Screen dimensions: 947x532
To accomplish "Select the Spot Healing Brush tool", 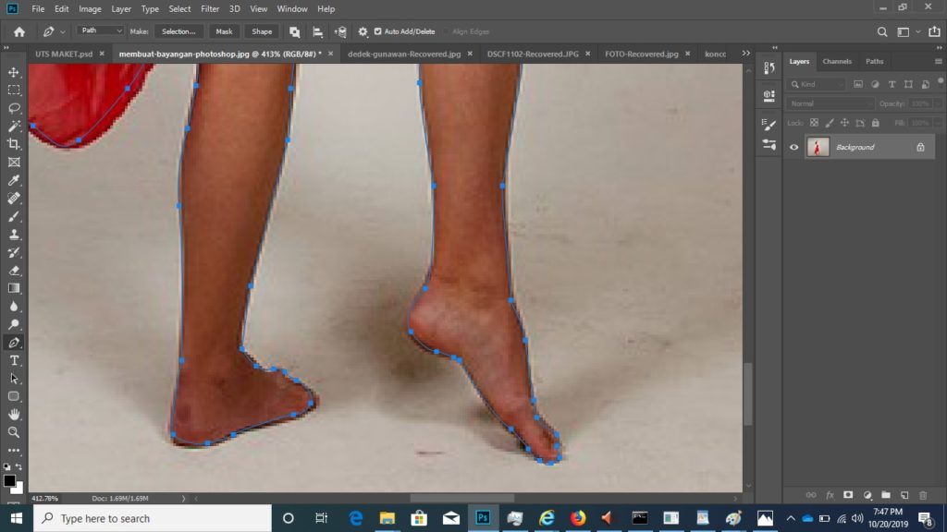I will tap(14, 199).
